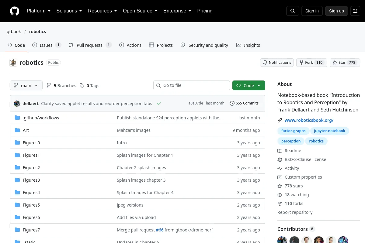Viewport: 365px width, 243px height.
Task: Open the Security and quality tab
Action: [204, 45]
